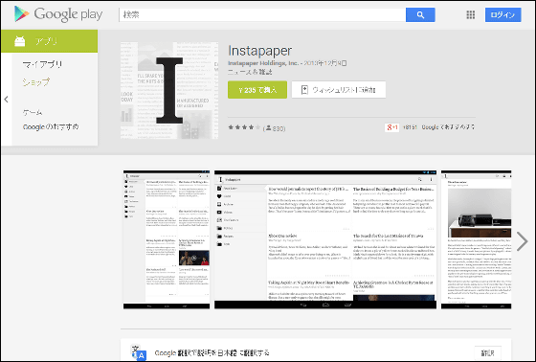
Task: Click the 翻訳 translate button
Action: click(488, 353)
